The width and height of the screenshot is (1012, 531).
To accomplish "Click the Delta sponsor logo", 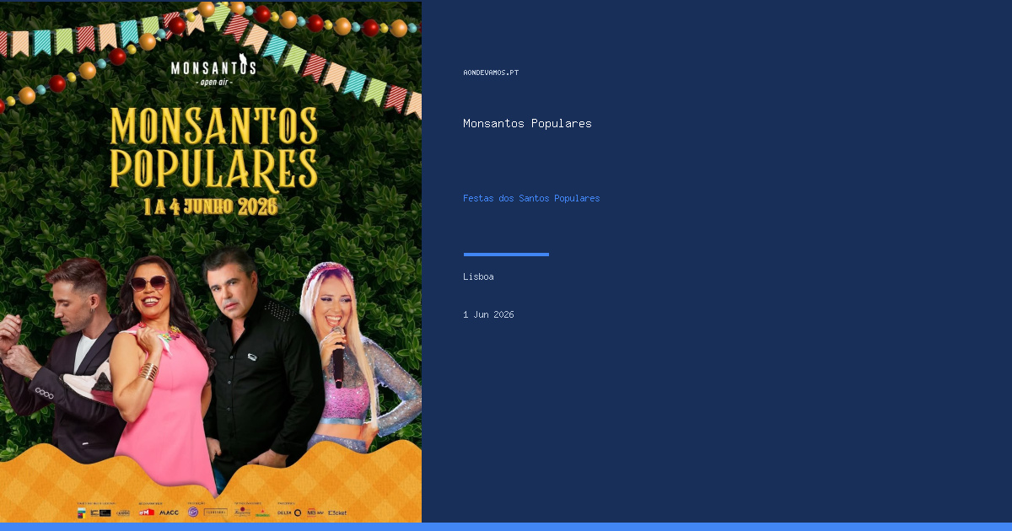I will (x=284, y=512).
